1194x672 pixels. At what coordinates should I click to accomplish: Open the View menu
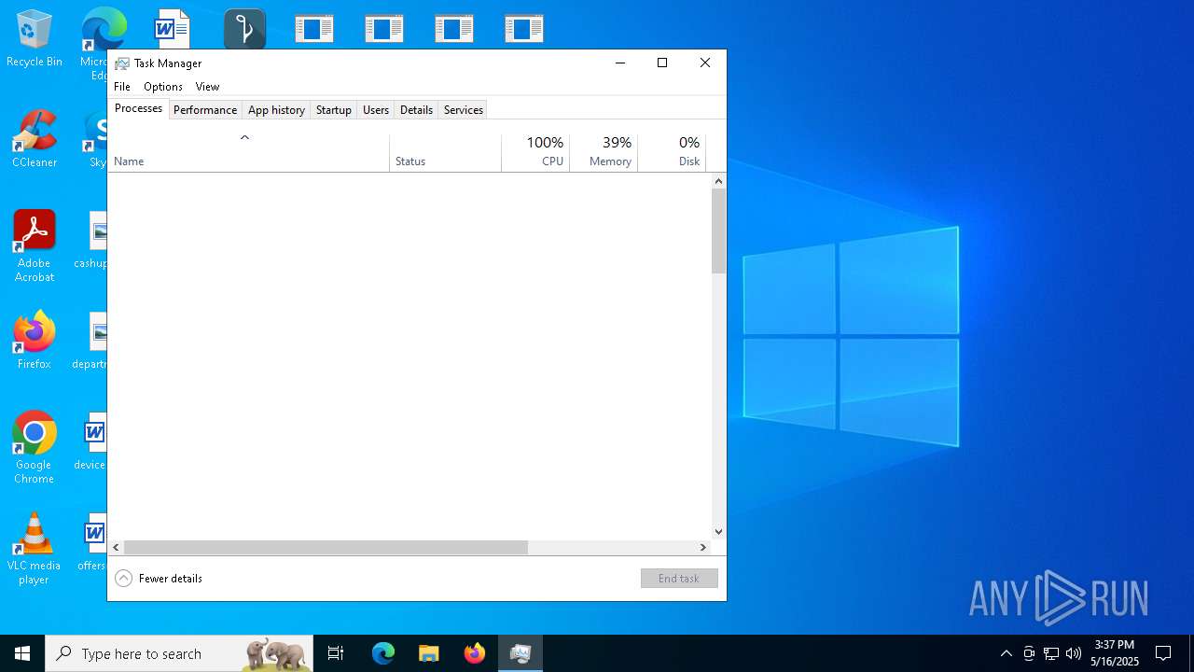pos(207,87)
